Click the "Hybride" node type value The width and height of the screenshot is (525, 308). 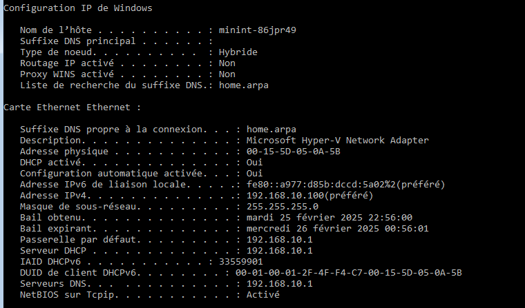(238, 52)
